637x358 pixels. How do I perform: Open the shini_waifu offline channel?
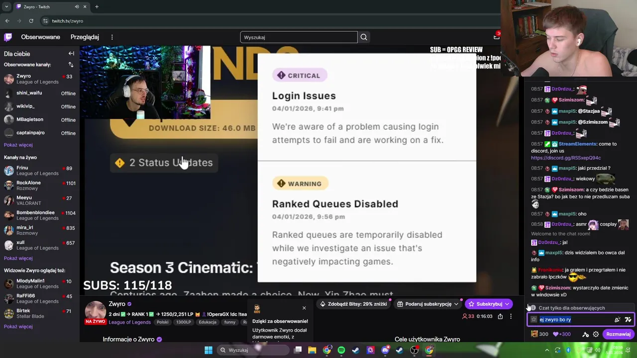click(x=40, y=93)
